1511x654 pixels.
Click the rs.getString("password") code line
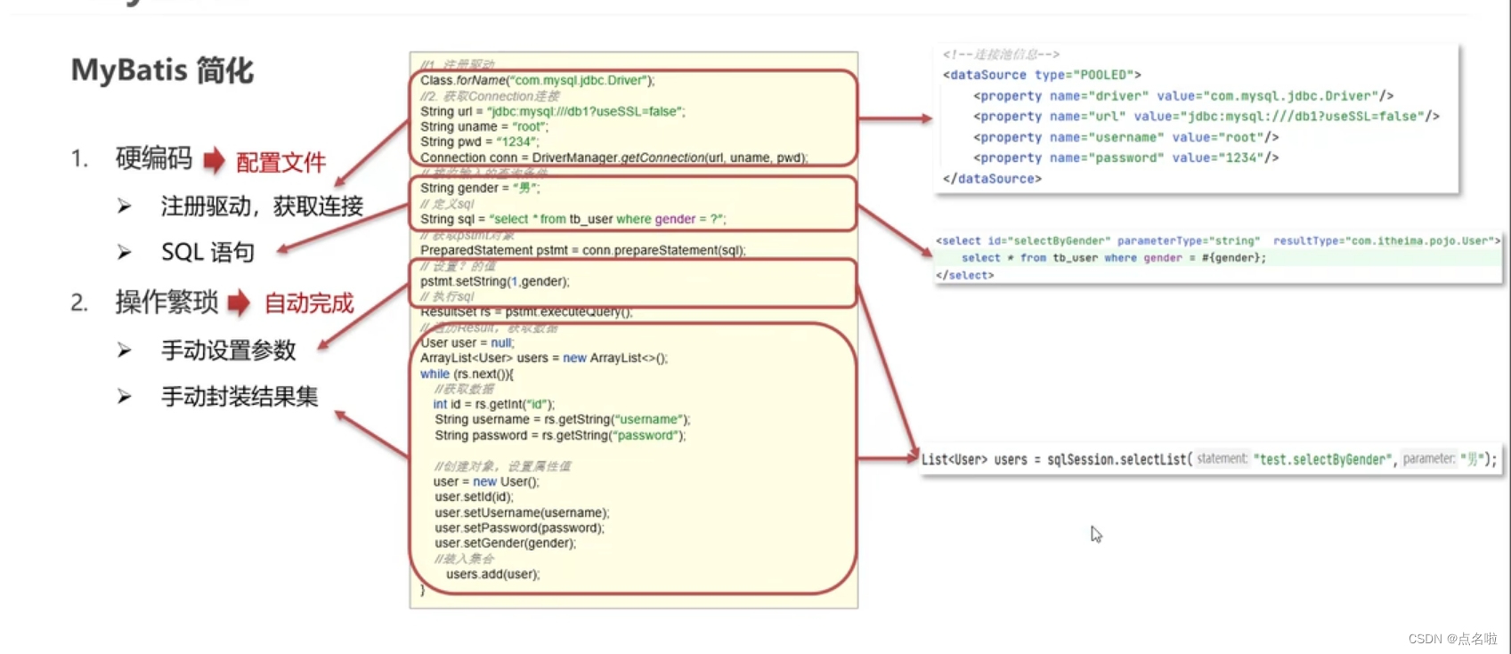[560, 435]
